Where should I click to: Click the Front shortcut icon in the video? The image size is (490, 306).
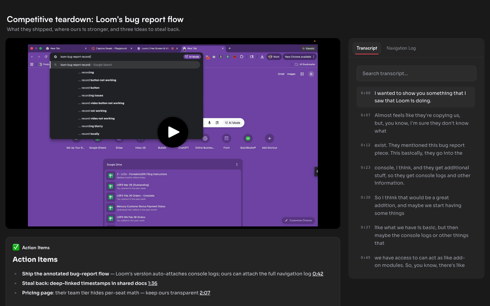(x=227, y=138)
